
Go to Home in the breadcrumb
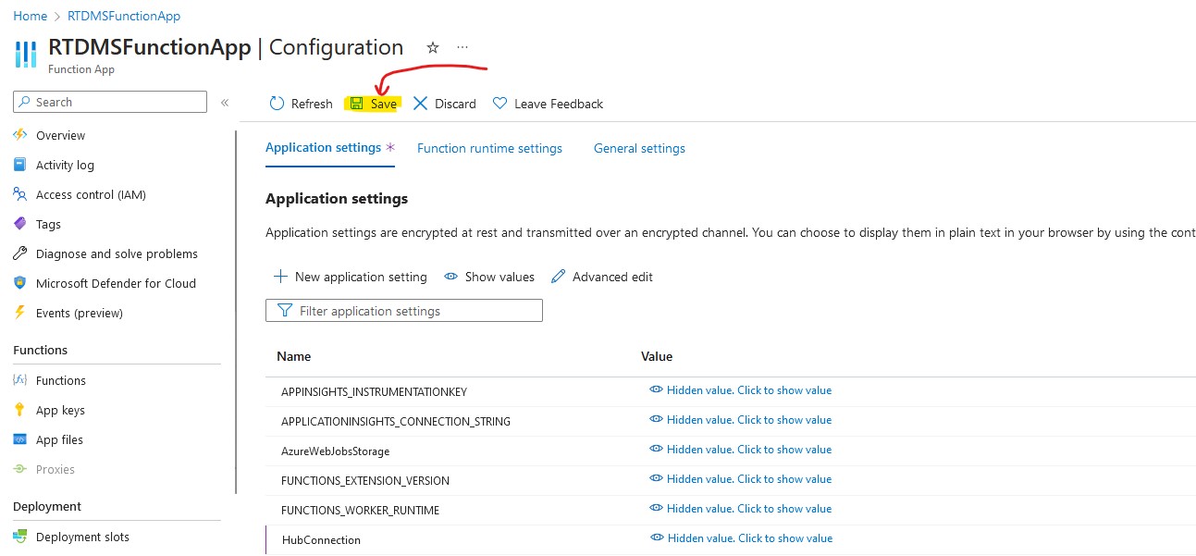point(31,16)
